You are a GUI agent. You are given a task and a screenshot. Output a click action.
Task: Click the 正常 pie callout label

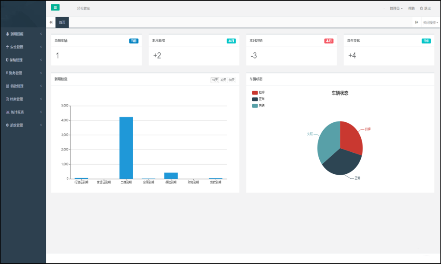[x=358, y=178]
